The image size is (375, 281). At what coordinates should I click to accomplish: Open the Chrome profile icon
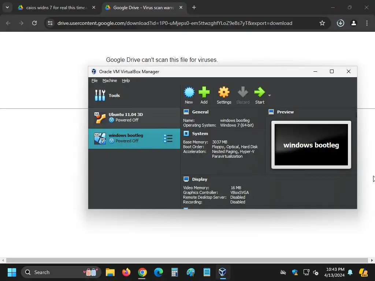[x=354, y=23]
